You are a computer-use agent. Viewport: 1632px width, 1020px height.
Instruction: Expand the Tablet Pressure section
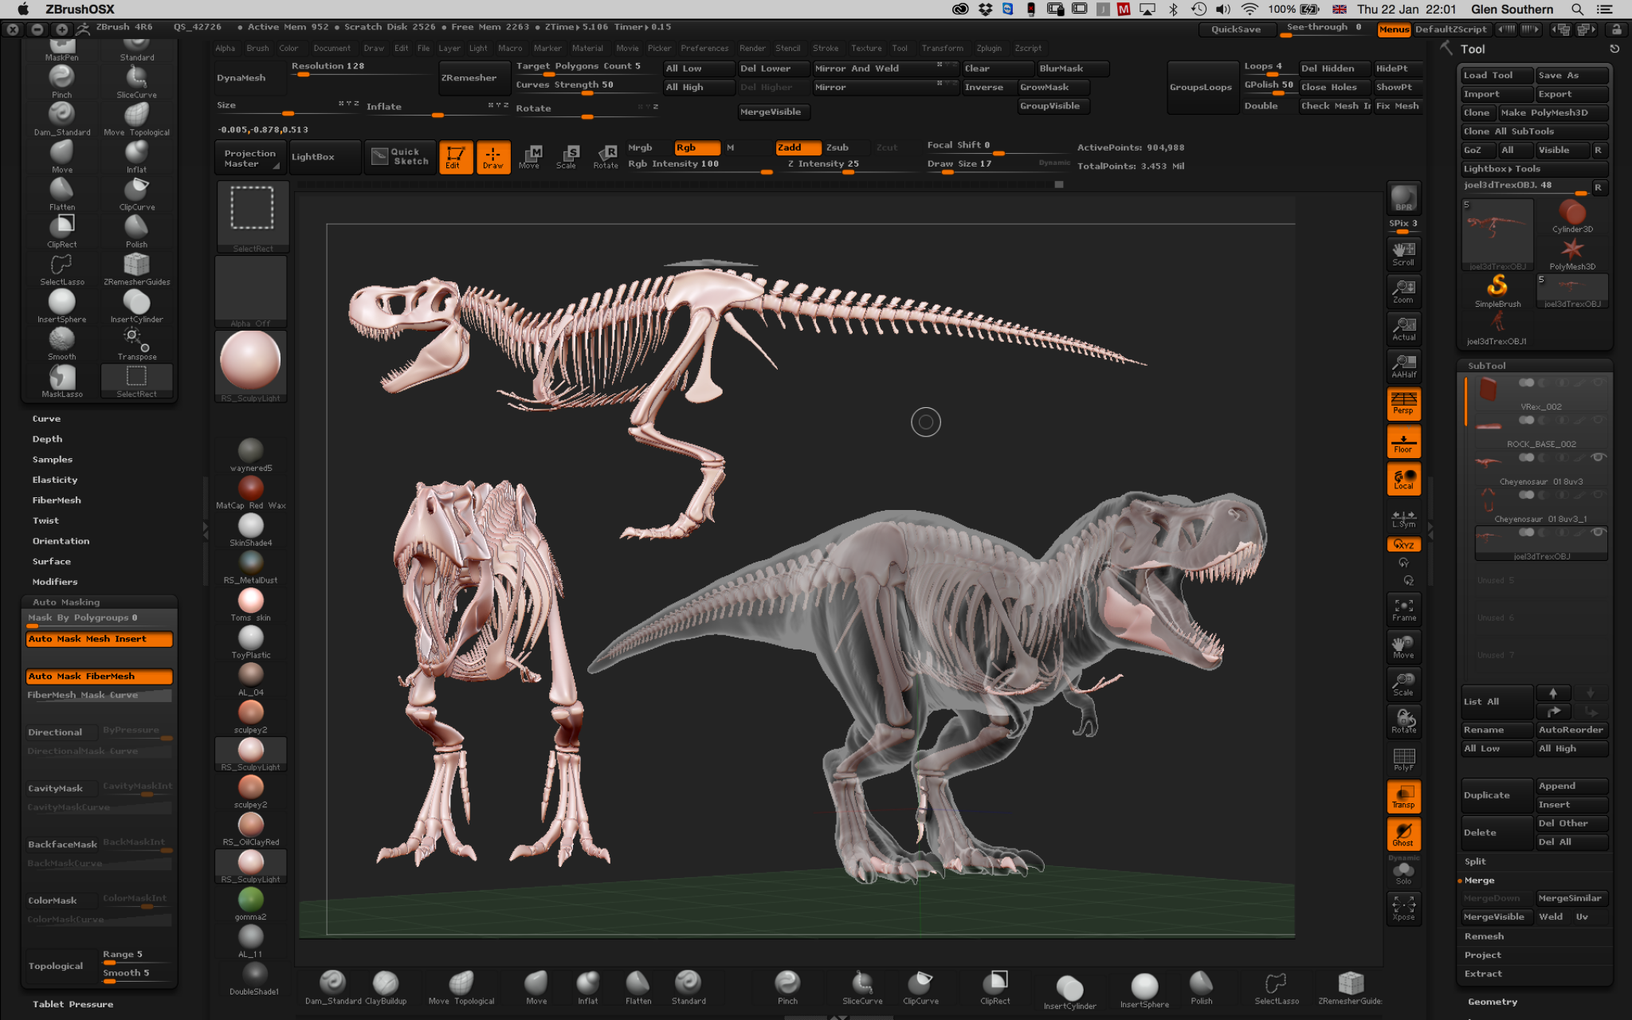point(73,1004)
